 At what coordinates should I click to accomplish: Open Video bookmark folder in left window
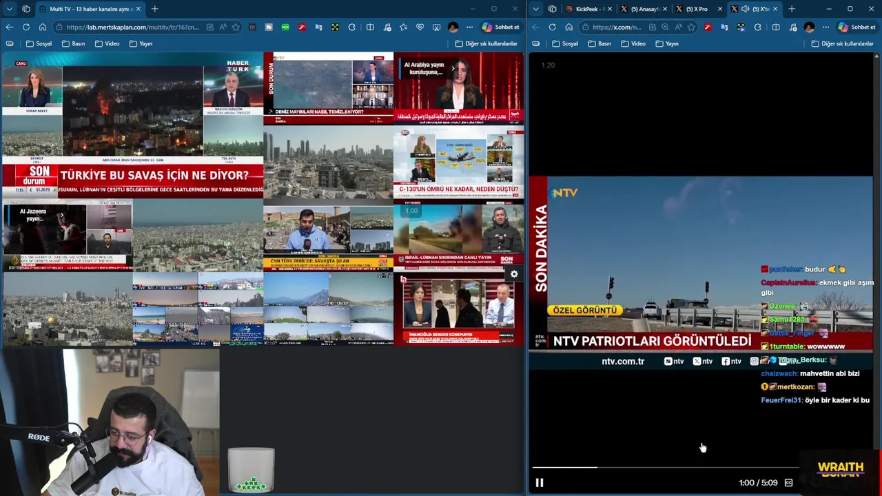[107, 43]
